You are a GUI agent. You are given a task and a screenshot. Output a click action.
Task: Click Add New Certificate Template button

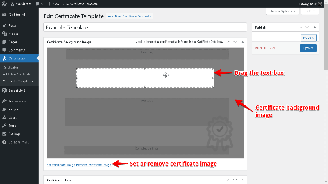click(x=130, y=16)
